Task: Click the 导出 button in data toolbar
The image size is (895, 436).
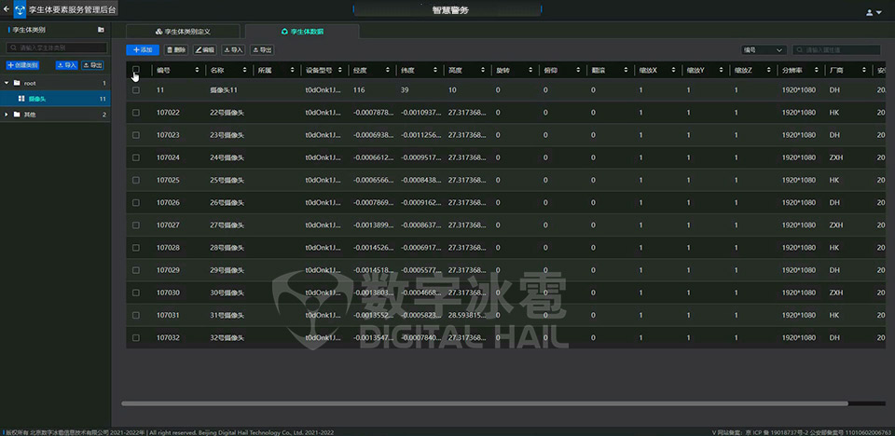Action: [262, 50]
